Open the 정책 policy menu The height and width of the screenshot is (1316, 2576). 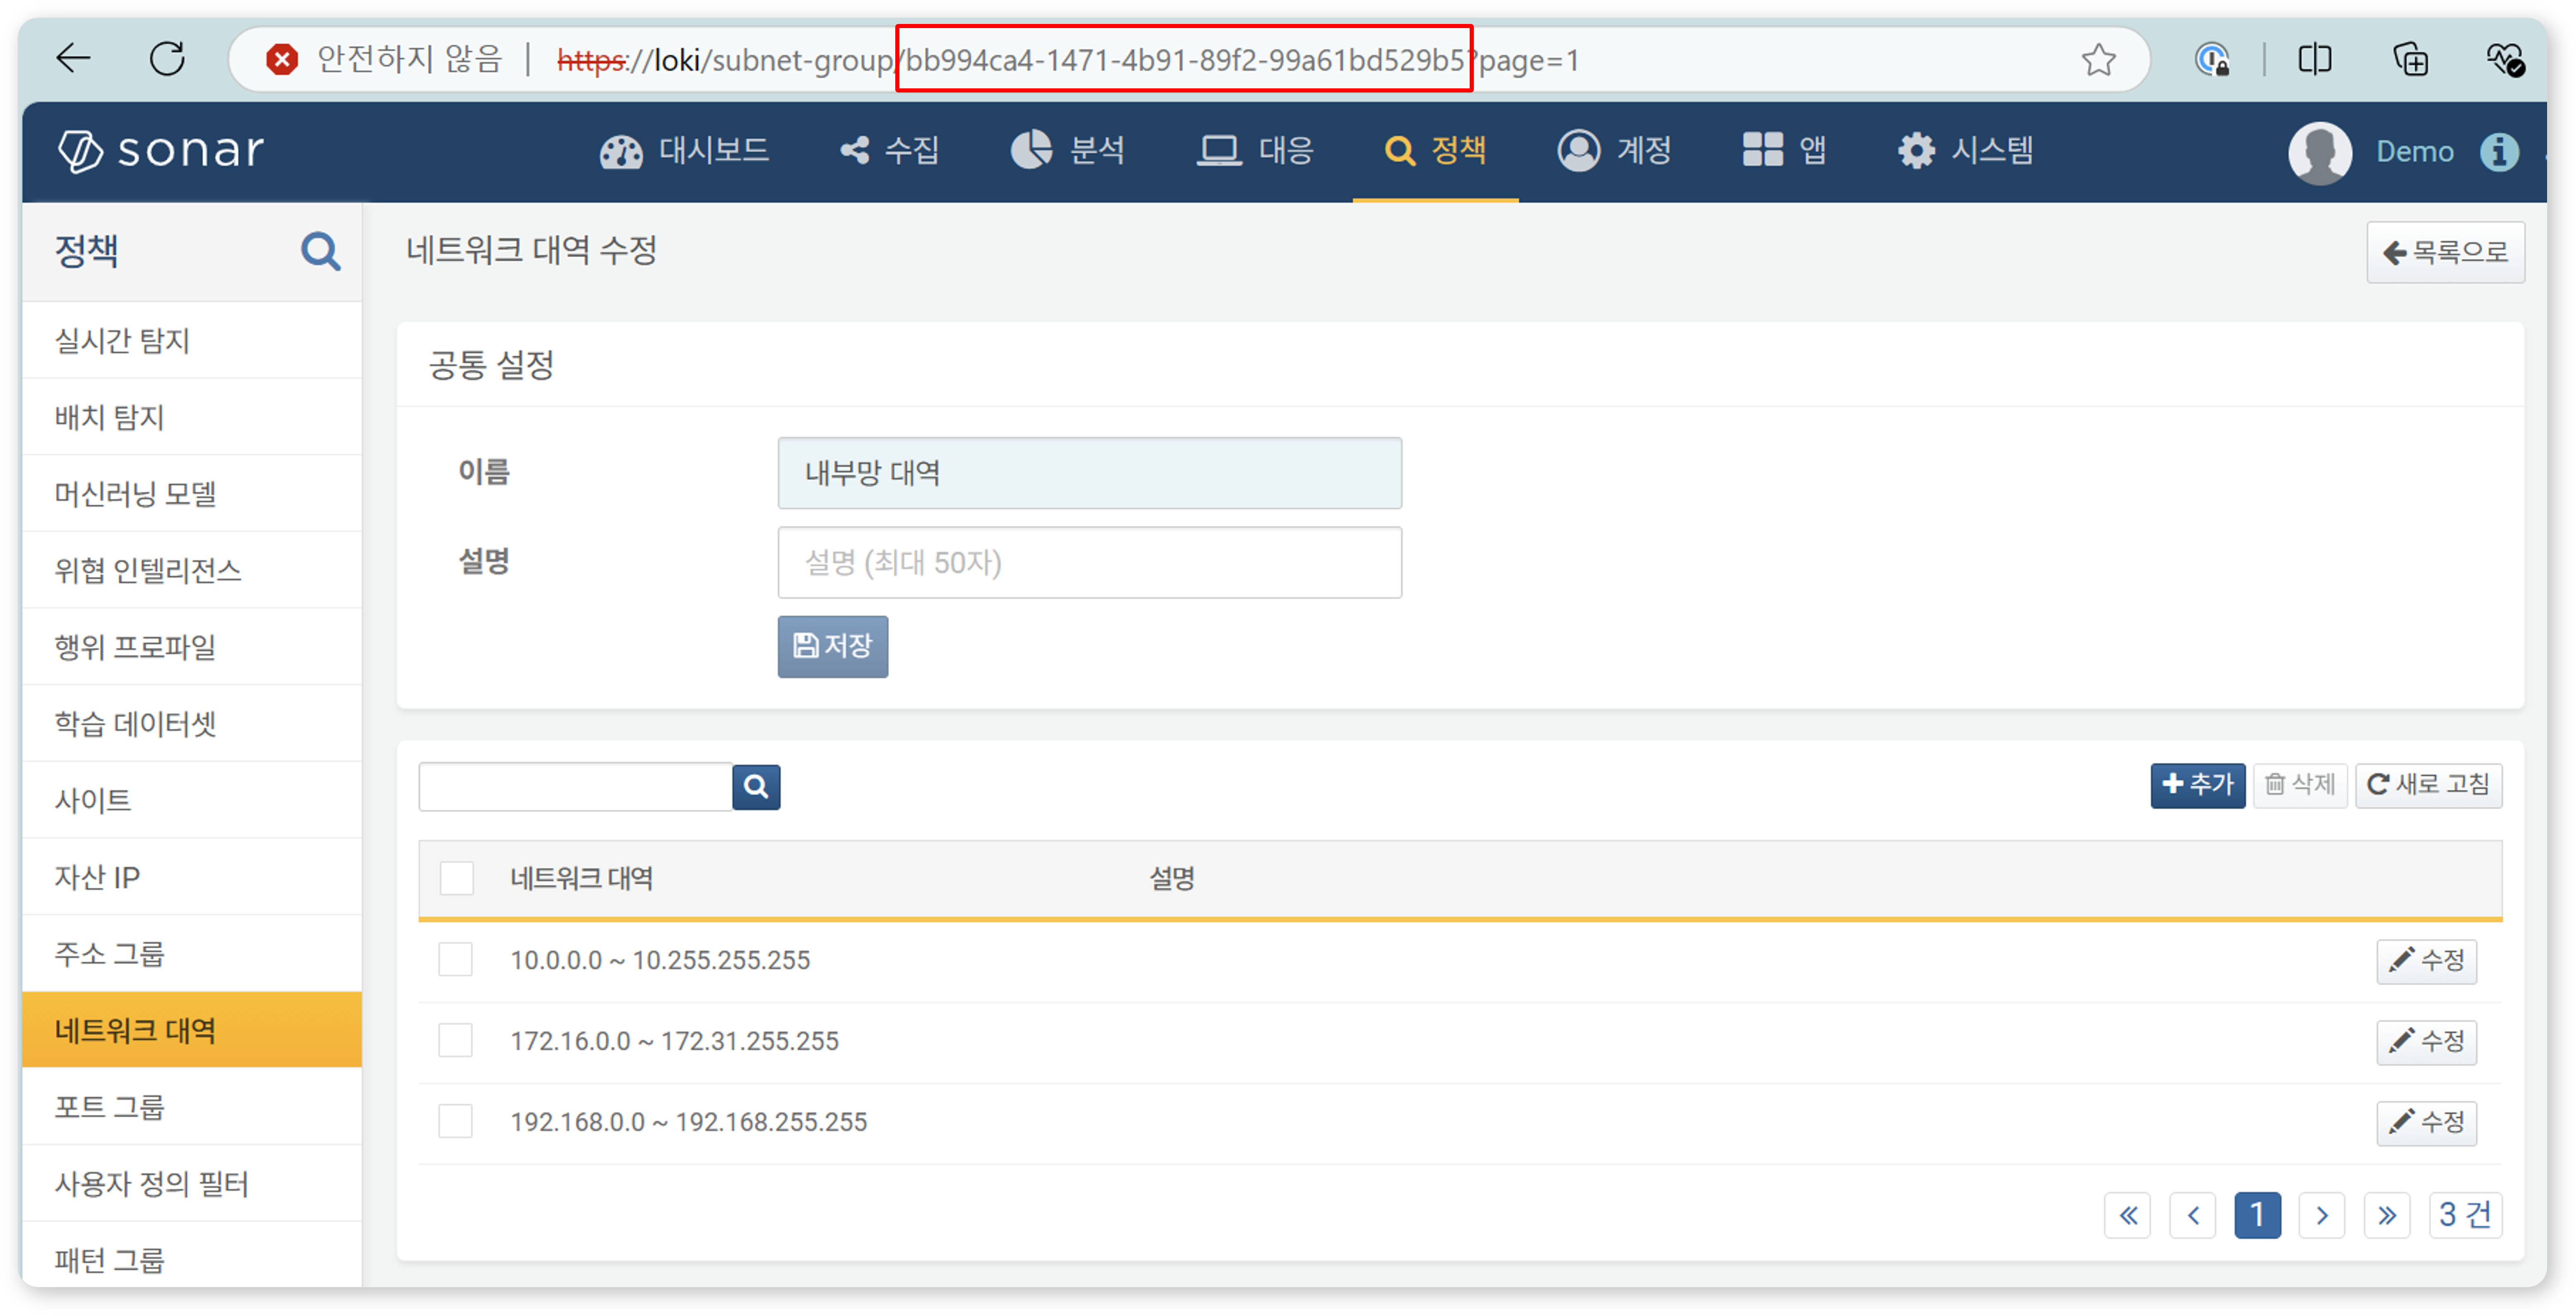coord(1435,151)
